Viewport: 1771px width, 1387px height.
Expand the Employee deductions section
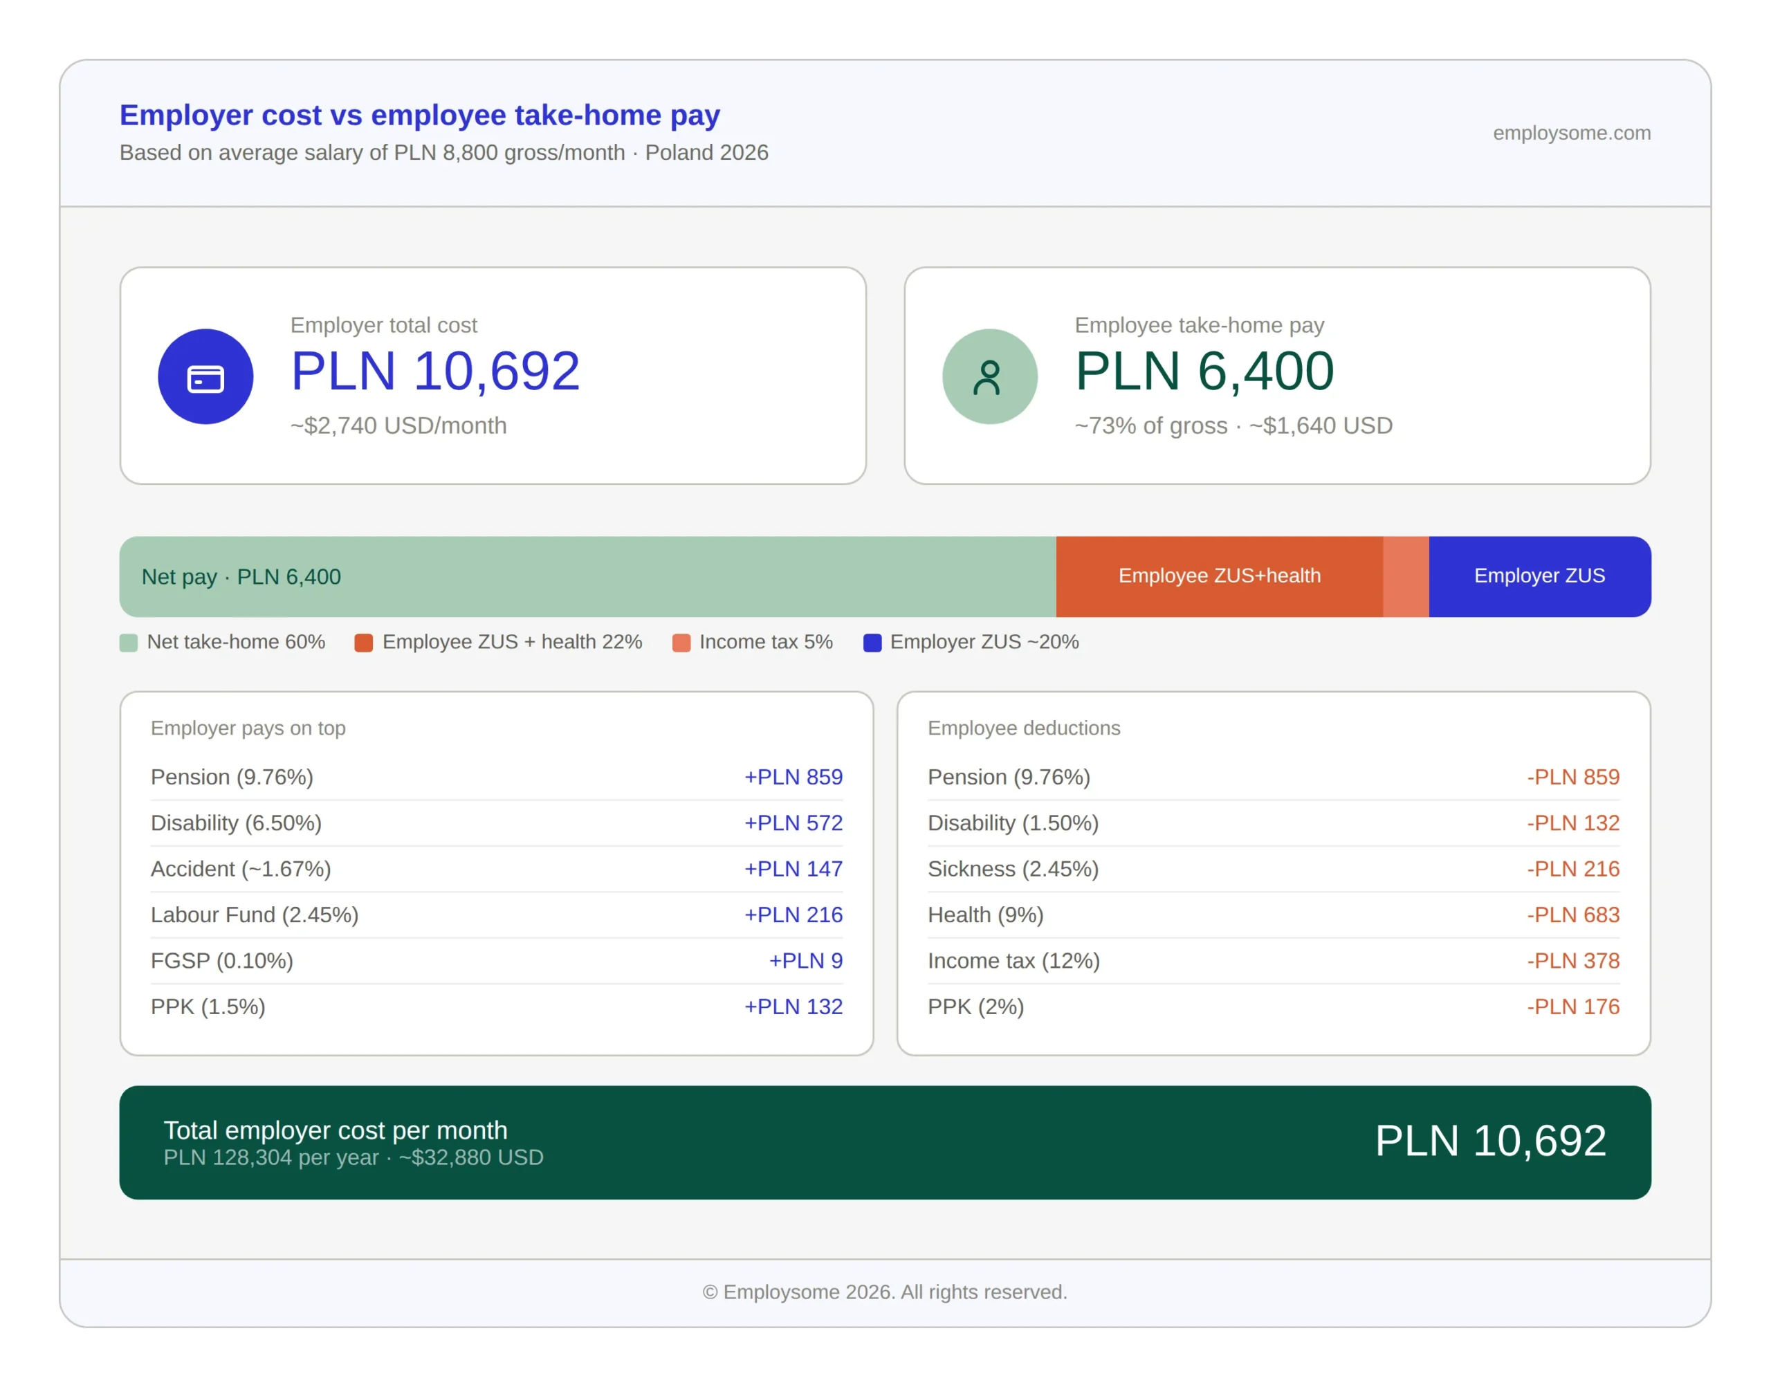point(1024,728)
